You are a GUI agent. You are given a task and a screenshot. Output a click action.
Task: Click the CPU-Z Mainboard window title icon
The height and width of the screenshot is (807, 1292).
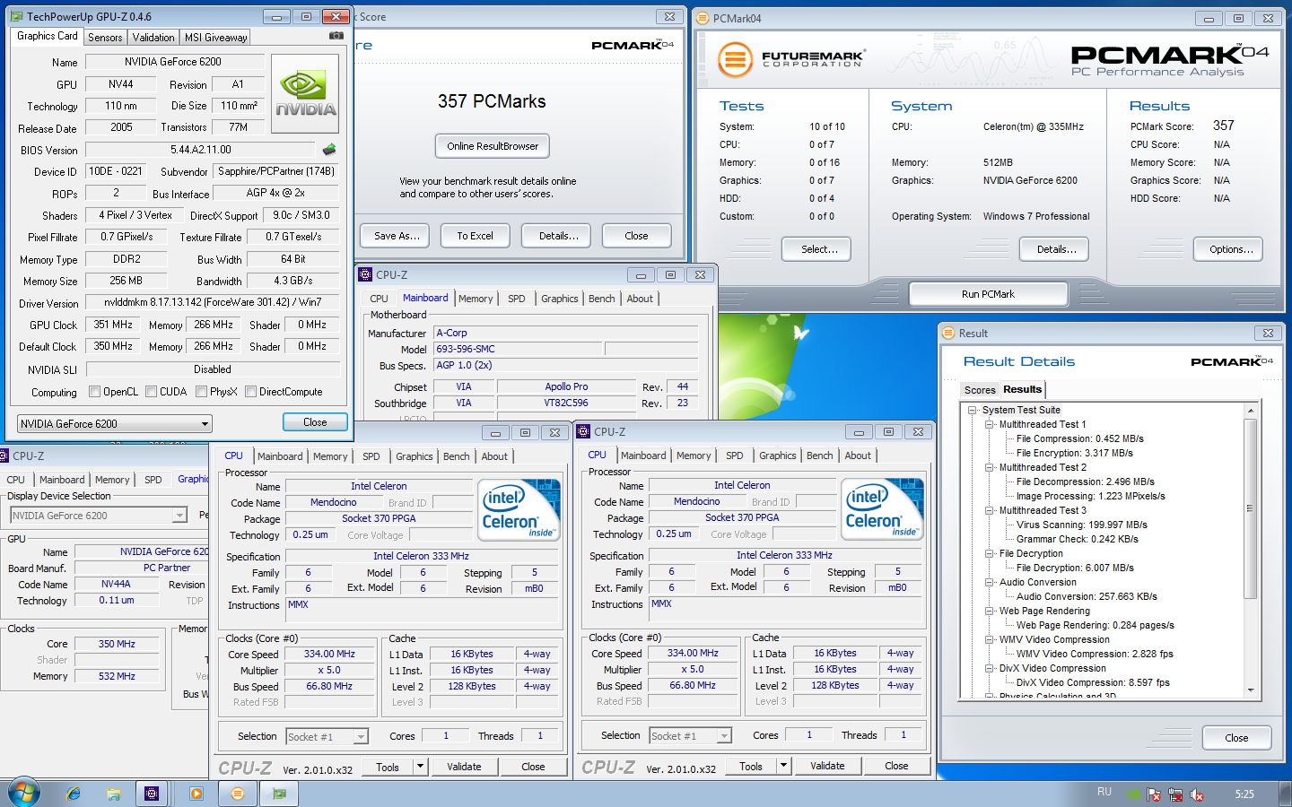tap(365, 275)
